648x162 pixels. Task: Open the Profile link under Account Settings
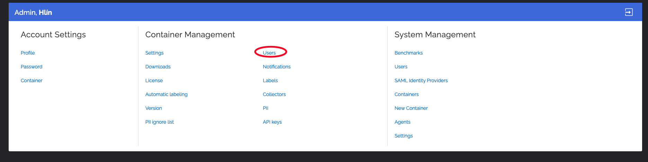tap(28, 53)
